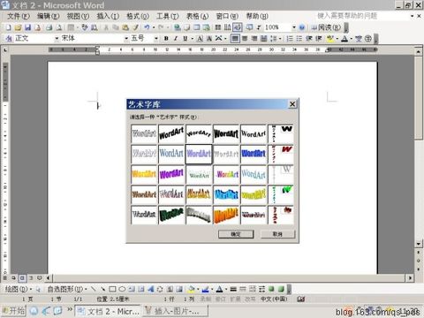Open the 格式 (Format) menu
424x318 pixels.
(138, 16)
